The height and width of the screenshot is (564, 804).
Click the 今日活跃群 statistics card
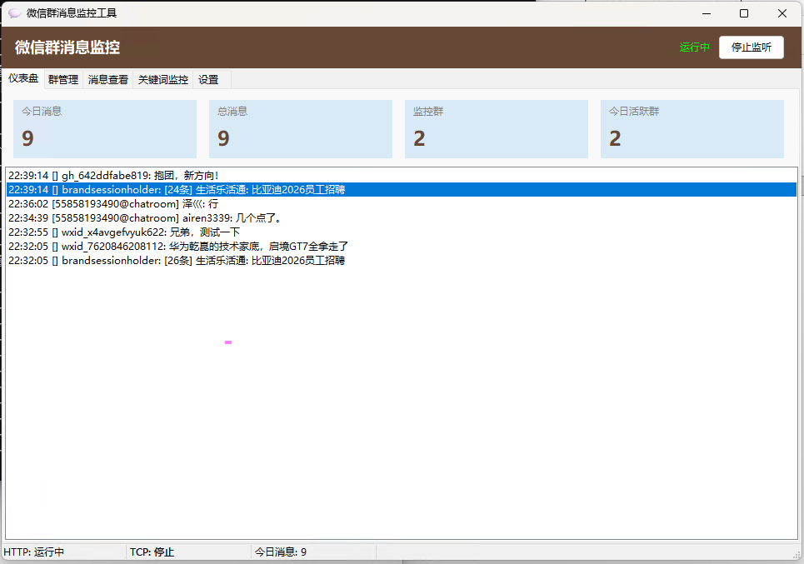tap(692, 129)
